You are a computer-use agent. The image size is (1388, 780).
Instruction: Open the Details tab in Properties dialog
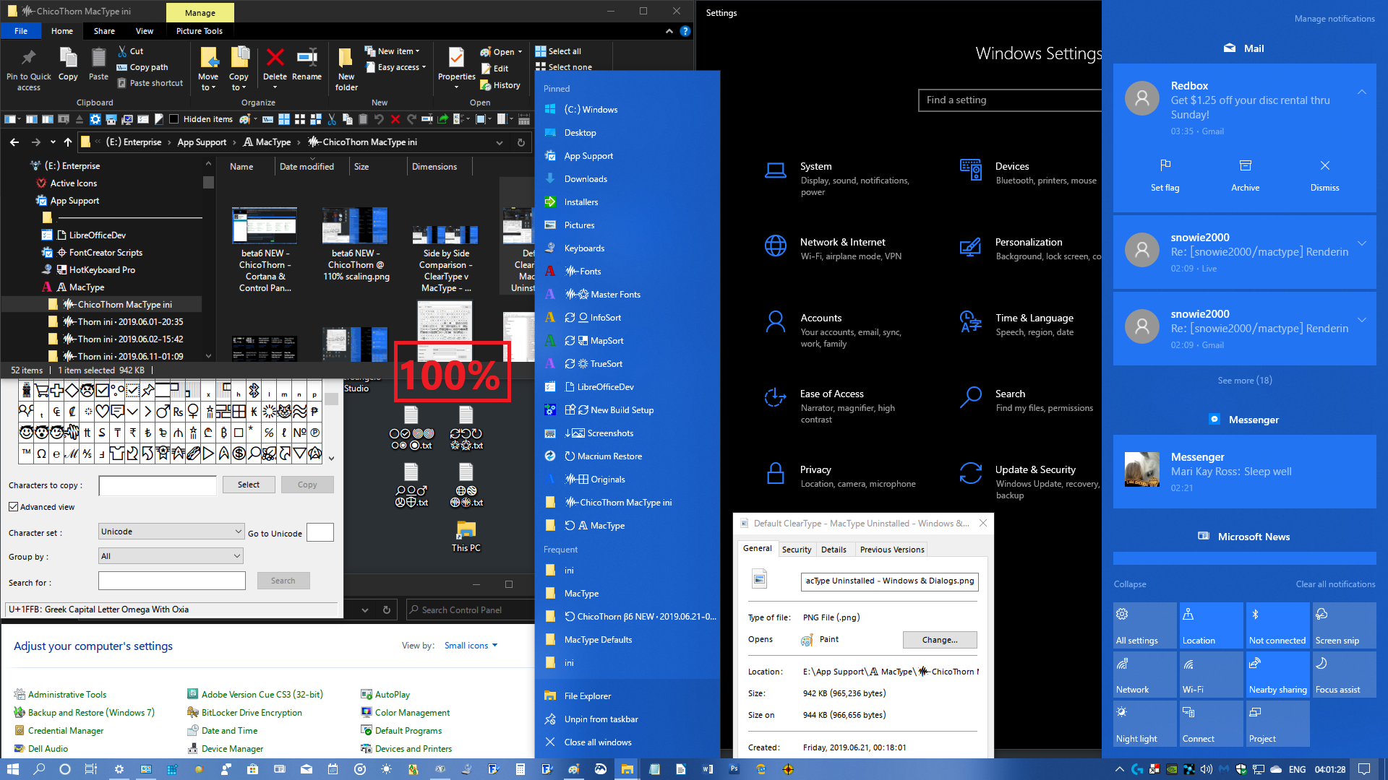(834, 550)
